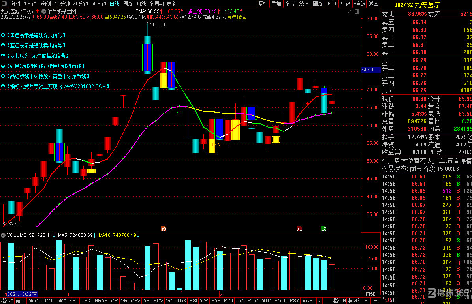Switch sub-chart to CR indicator

[115, 301]
